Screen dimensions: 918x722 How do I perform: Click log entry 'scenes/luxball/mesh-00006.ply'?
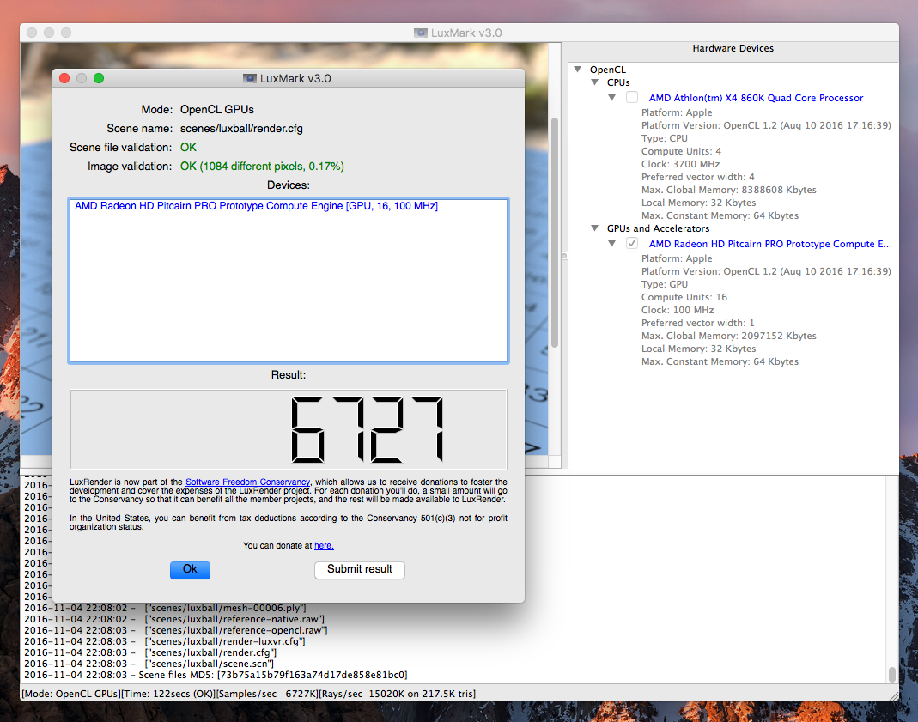[165, 608]
